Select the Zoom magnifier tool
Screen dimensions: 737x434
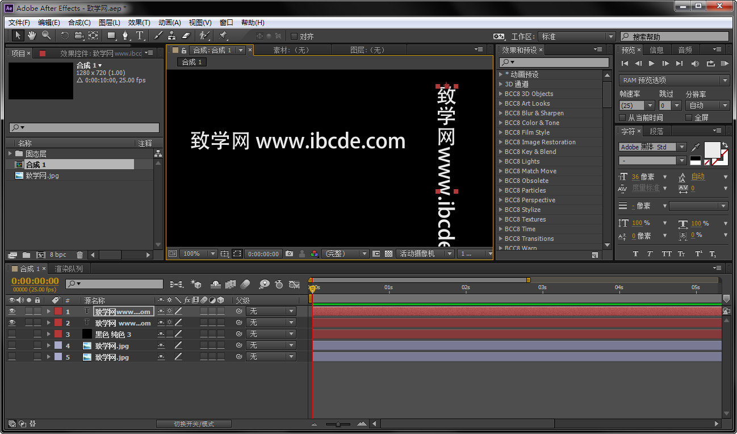pyautogui.click(x=46, y=36)
